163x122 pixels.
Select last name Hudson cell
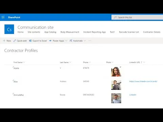(63, 81)
